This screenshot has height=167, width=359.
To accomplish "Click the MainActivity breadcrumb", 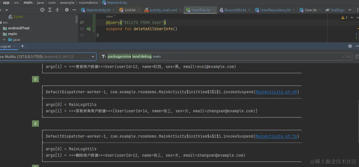I will [x=115, y=3].
